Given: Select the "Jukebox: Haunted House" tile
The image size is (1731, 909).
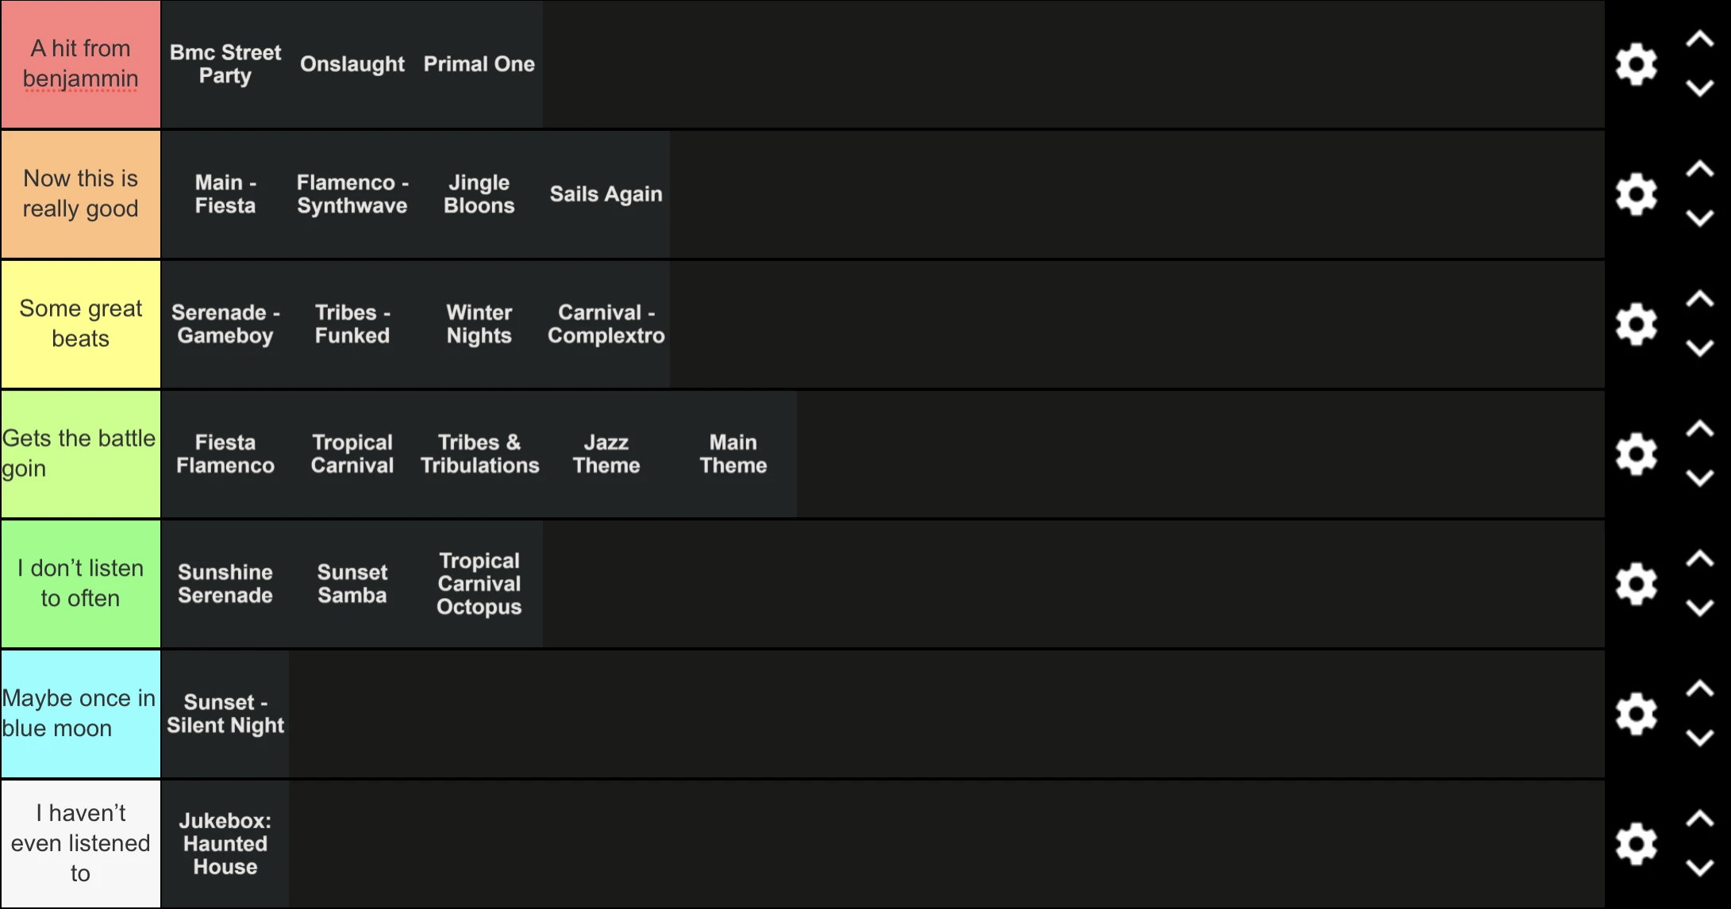Looking at the screenshot, I should [x=225, y=842].
